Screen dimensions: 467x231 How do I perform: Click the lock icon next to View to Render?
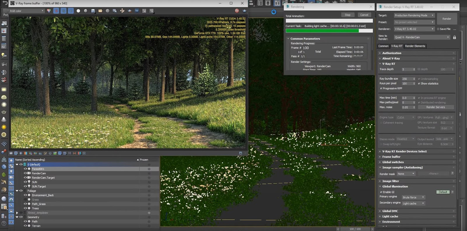pos(454,37)
